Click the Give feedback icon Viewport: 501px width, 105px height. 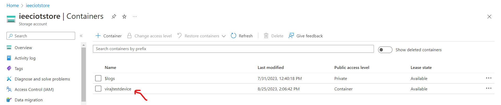(x=291, y=36)
